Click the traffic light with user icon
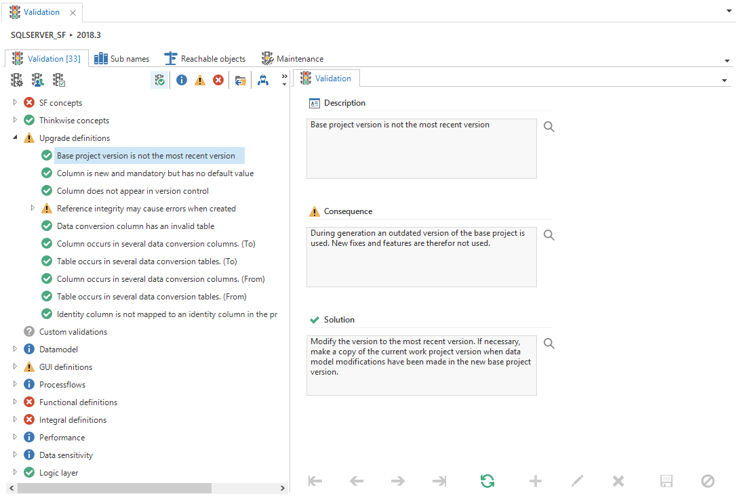This screenshot has width=737, height=500. tap(38, 80)
